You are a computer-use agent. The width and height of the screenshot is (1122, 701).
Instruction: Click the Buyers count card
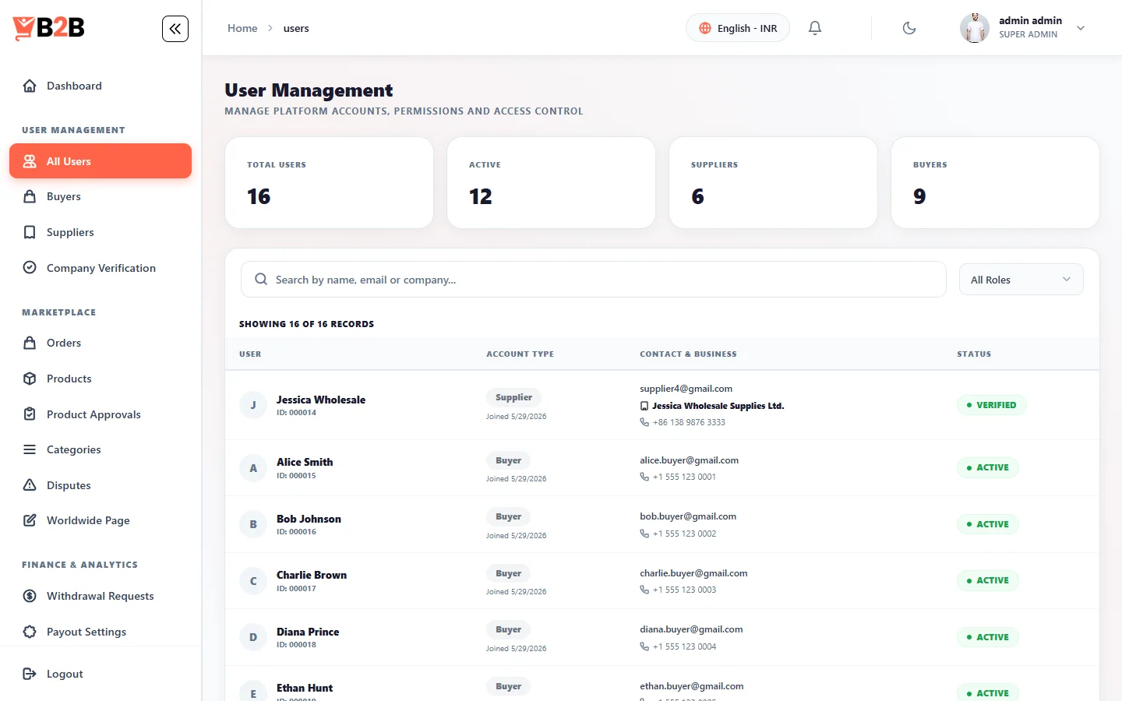click(x=995, y=182)
